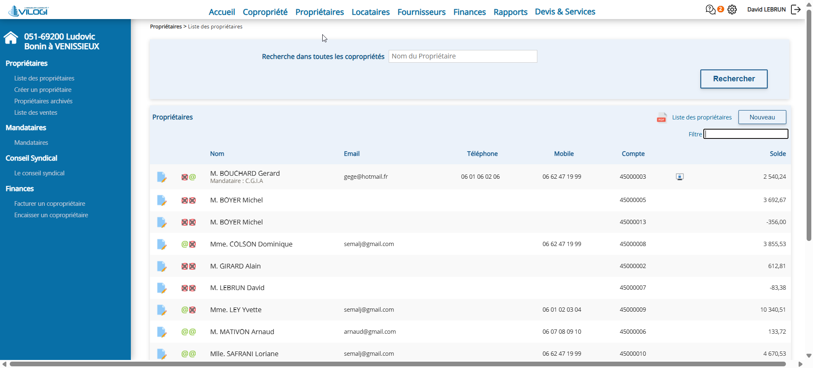Select Facturer un copropriétaire

tap(50, 204)
